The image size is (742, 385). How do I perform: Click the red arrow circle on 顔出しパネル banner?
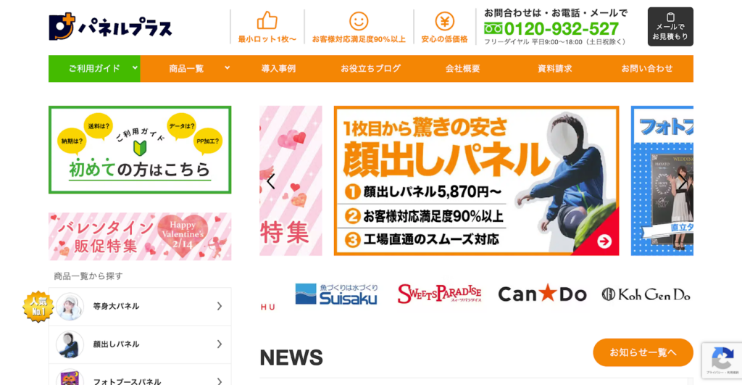tap(604, 241)
